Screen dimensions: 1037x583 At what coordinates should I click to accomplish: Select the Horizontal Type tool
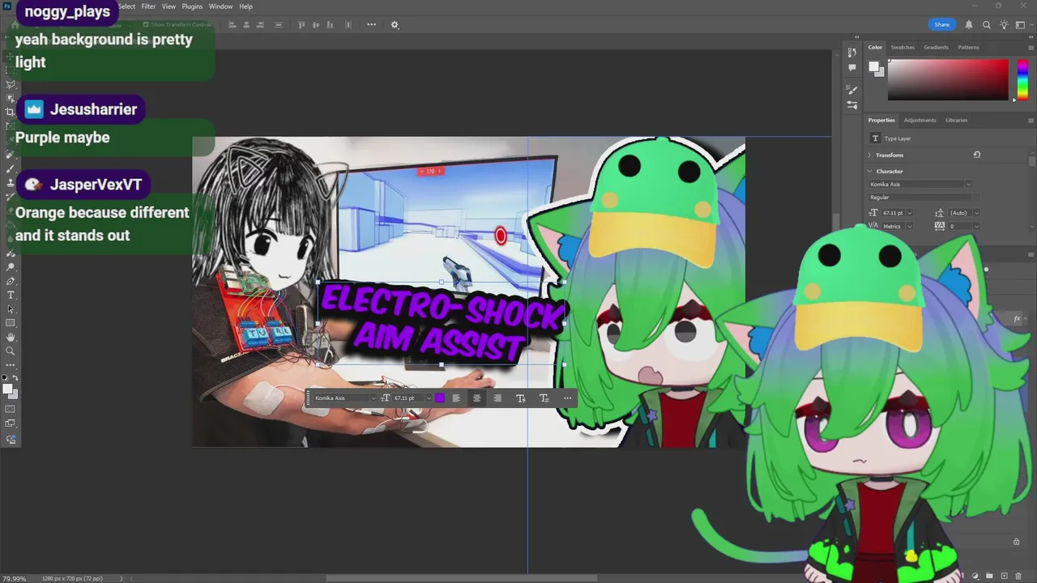[11, 295]
